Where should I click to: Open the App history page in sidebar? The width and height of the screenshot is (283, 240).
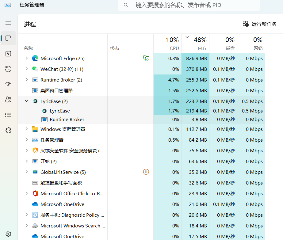(8, 69)
